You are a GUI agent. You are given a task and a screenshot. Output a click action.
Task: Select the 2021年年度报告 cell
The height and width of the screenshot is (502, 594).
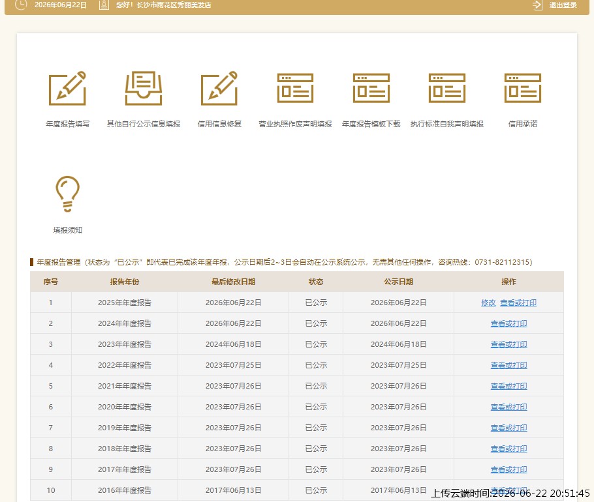pyautogui.click(x=125, y=386)
